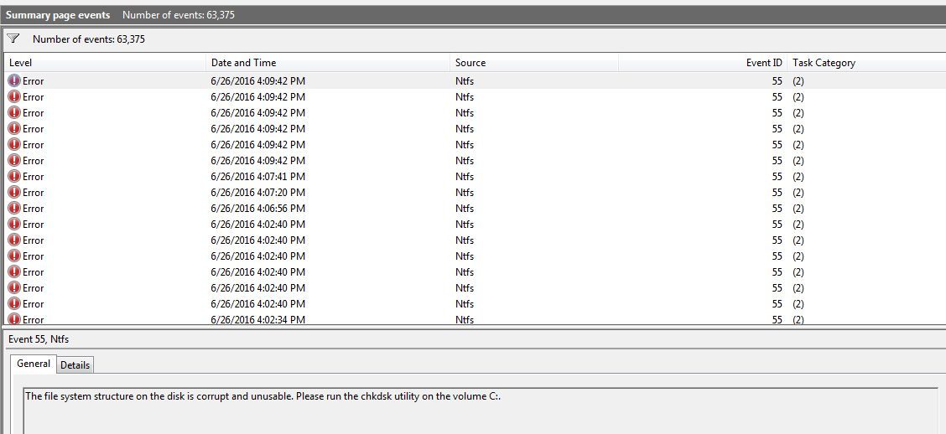Click the Error label on the 4:07:20 PM row
946x434 pixels.
click(34, 193)
